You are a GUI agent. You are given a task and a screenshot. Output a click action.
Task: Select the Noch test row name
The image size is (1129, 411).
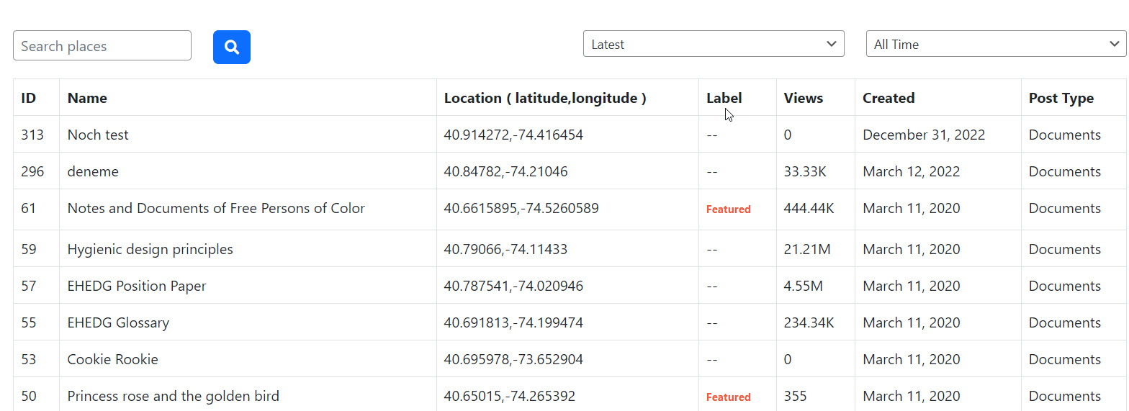pyautogui.click(x=98, y=135)
